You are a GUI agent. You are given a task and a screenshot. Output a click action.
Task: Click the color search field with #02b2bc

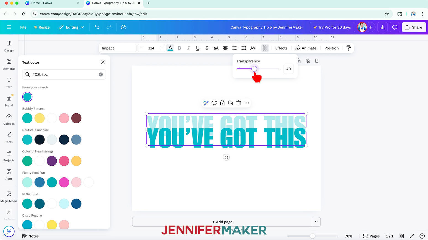[x=64, y=74]
